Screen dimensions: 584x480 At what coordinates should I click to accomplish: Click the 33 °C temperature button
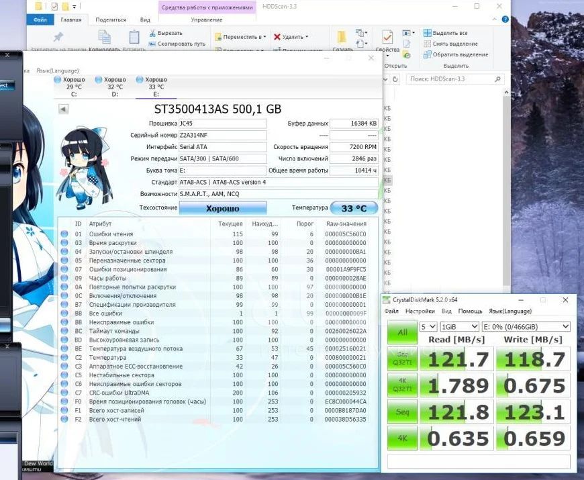click(x=354, y=208)
